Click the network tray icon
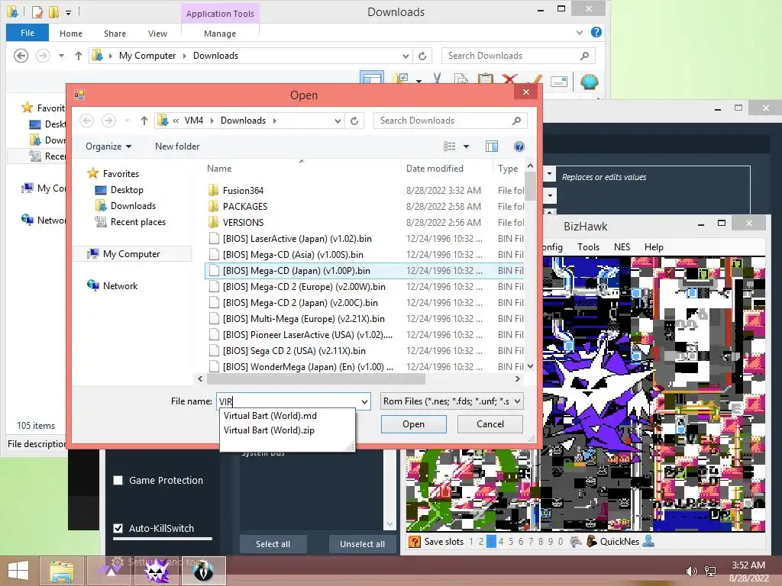 (709, 572)
